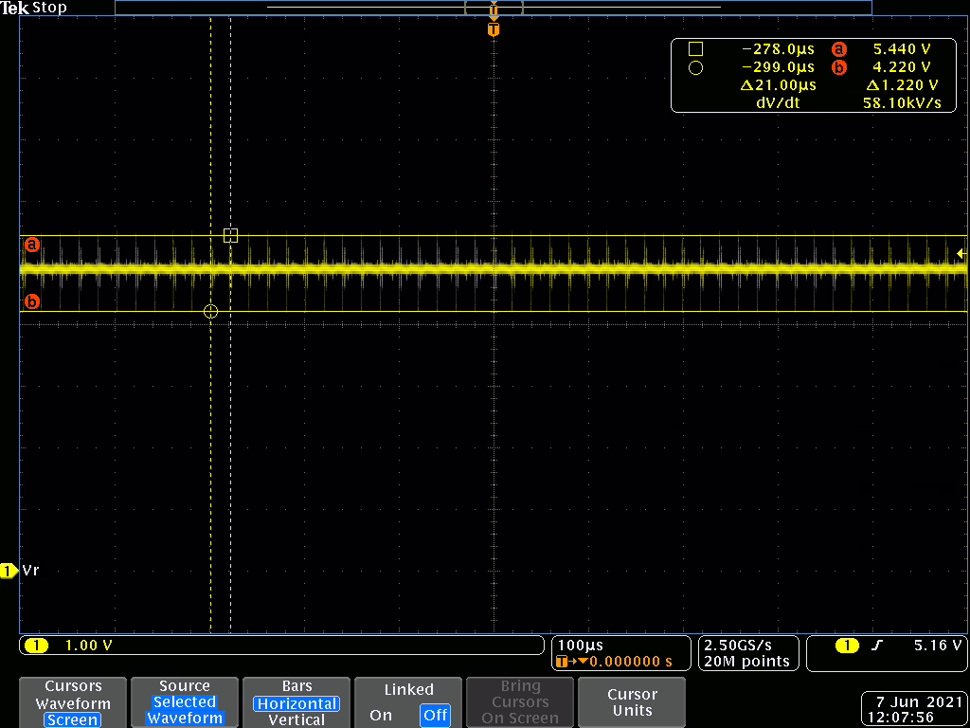Select Screen cursors mode
Image resolution: width=970 pixels, height=728 pixels.
pyautogui.click(x=73, y=719)
